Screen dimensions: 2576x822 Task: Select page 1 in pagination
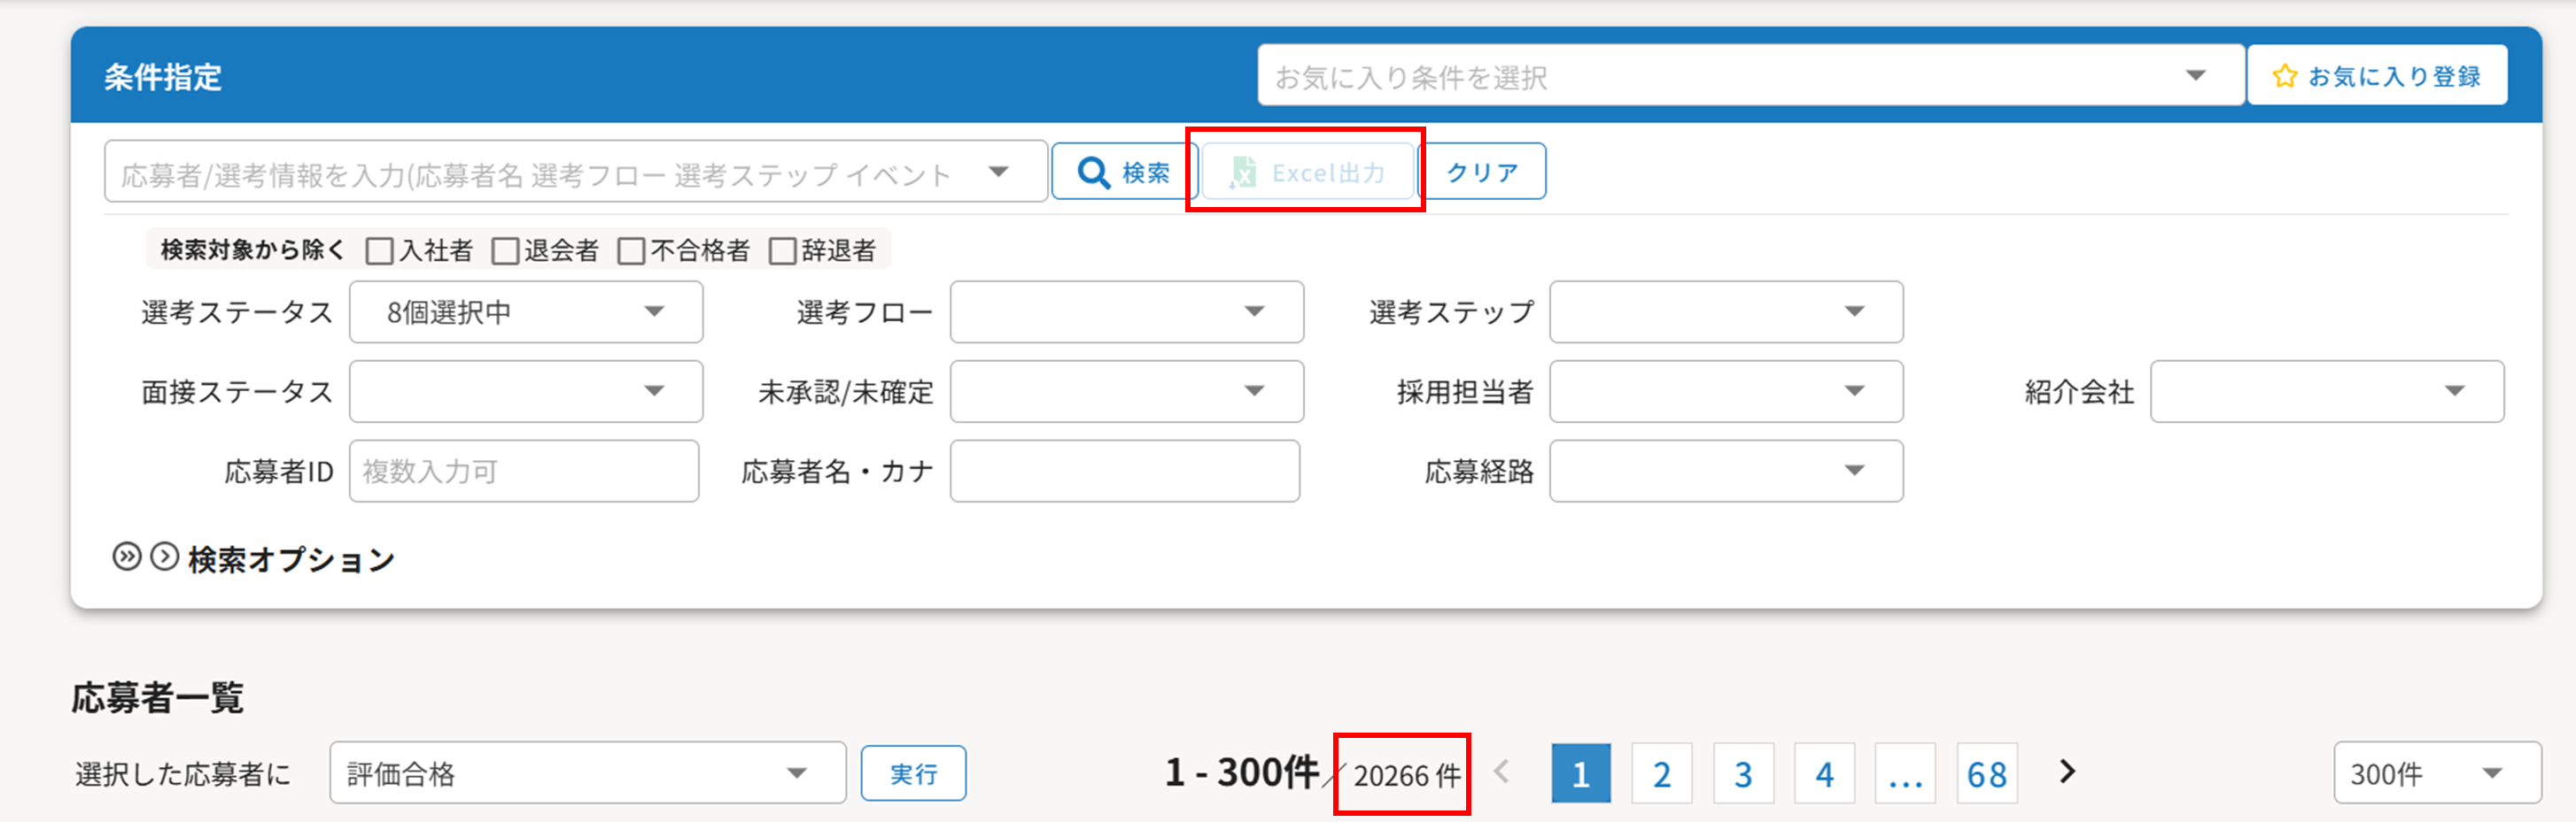point(1581,773)
